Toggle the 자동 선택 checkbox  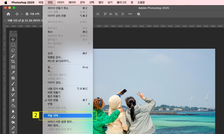(x=27, y=14)
